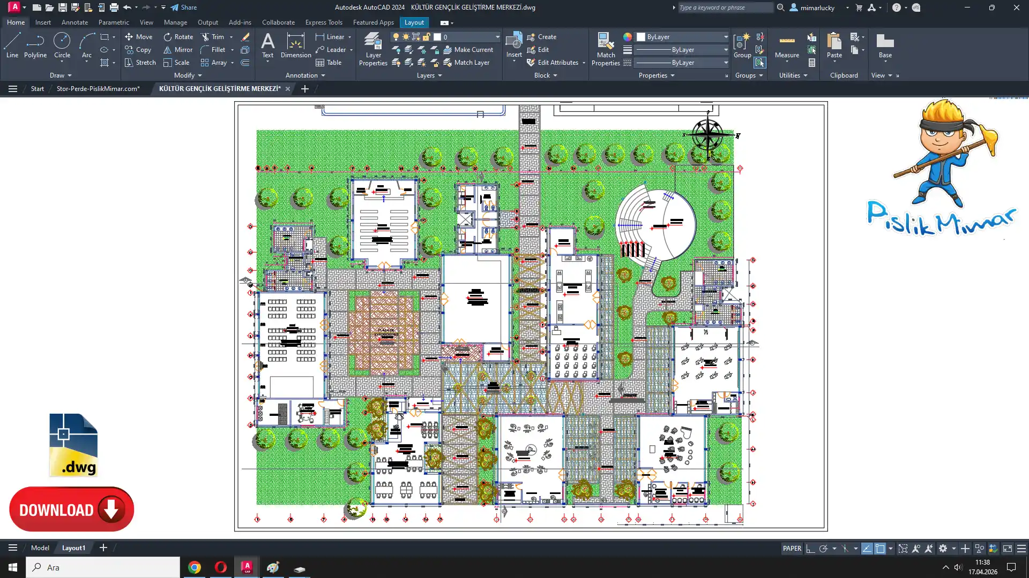Click the Windows taskbar search box
1029x578 pixels.
[103, 567]
